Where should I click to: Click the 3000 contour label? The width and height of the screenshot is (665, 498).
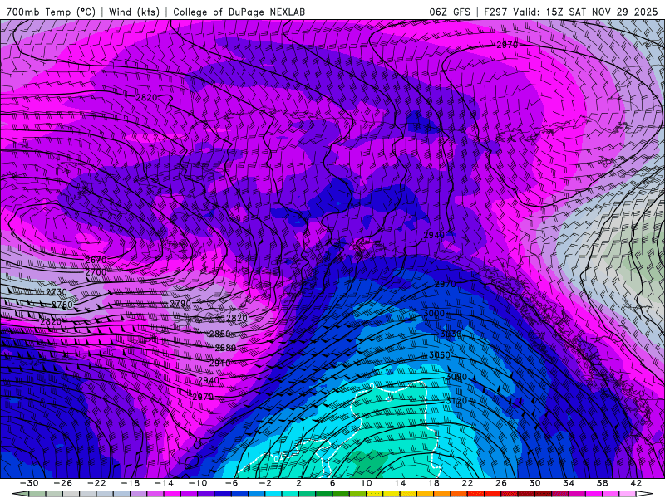[x=434, y=314]
